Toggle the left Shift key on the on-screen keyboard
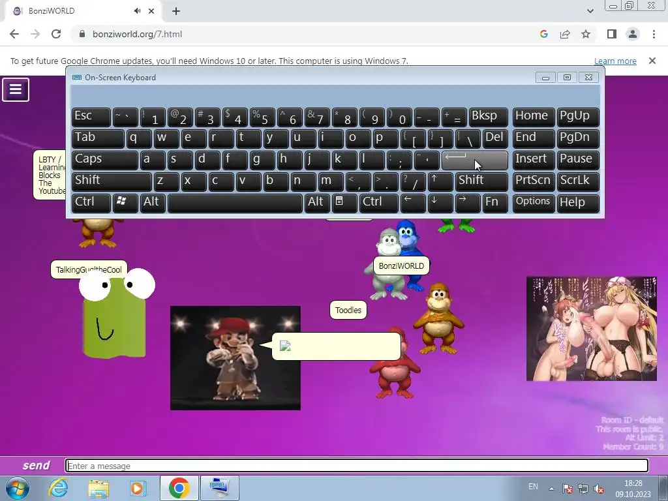This screenshot has height=501, width=668. pos(112,181)
